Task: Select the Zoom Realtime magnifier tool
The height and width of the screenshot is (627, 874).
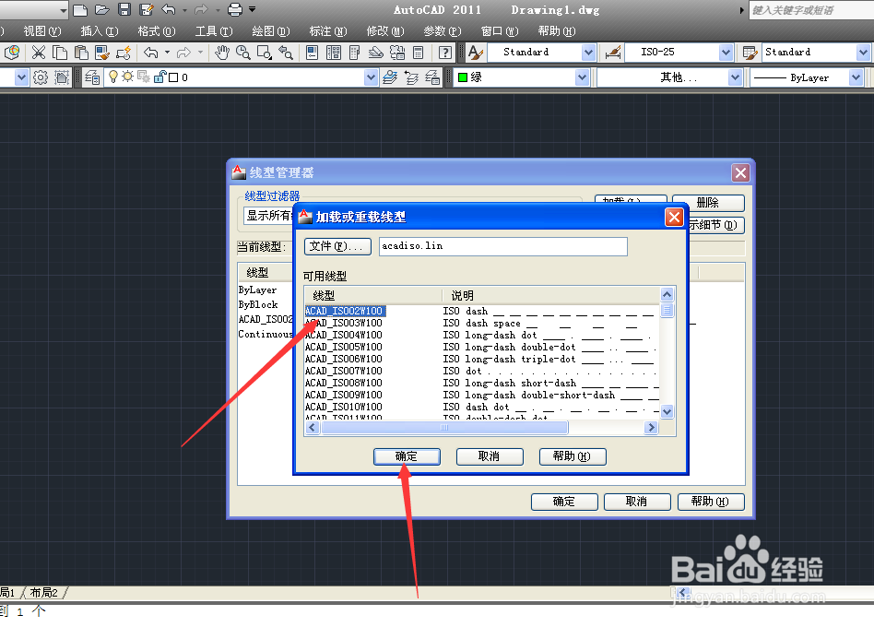Action: [x=243, y=53]
